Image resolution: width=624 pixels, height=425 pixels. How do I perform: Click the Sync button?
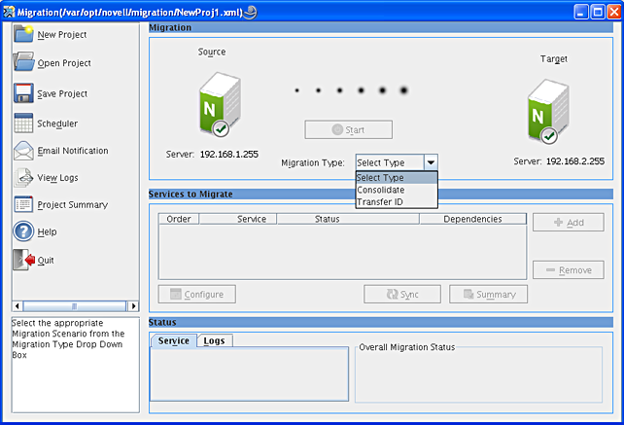pyautogui.click(x=402, y=294)
